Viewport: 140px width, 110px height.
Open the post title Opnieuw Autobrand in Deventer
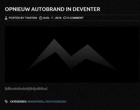[x=52, y=9]
